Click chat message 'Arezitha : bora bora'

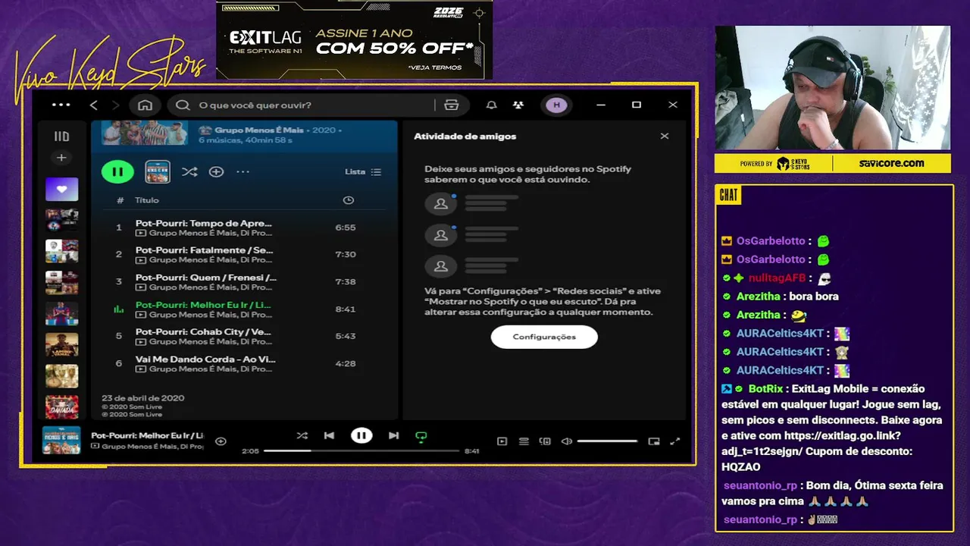pos(787,297)
